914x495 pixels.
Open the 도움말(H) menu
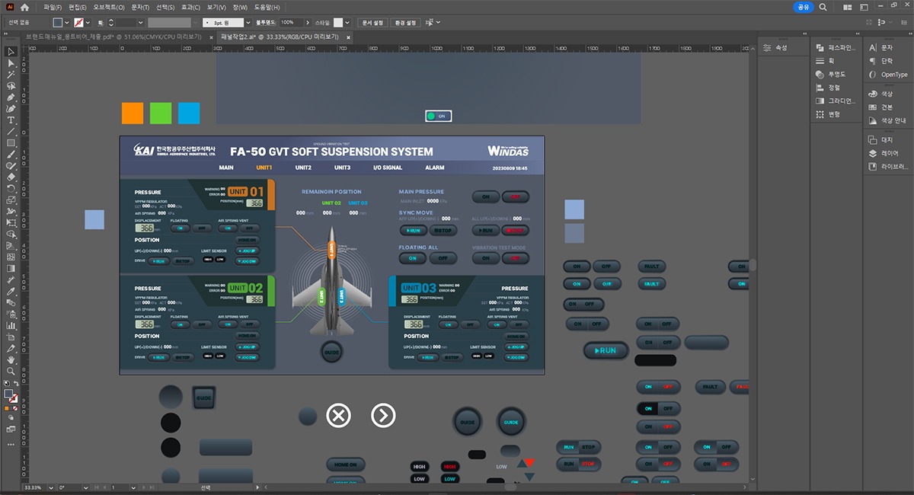pos(266,7)
